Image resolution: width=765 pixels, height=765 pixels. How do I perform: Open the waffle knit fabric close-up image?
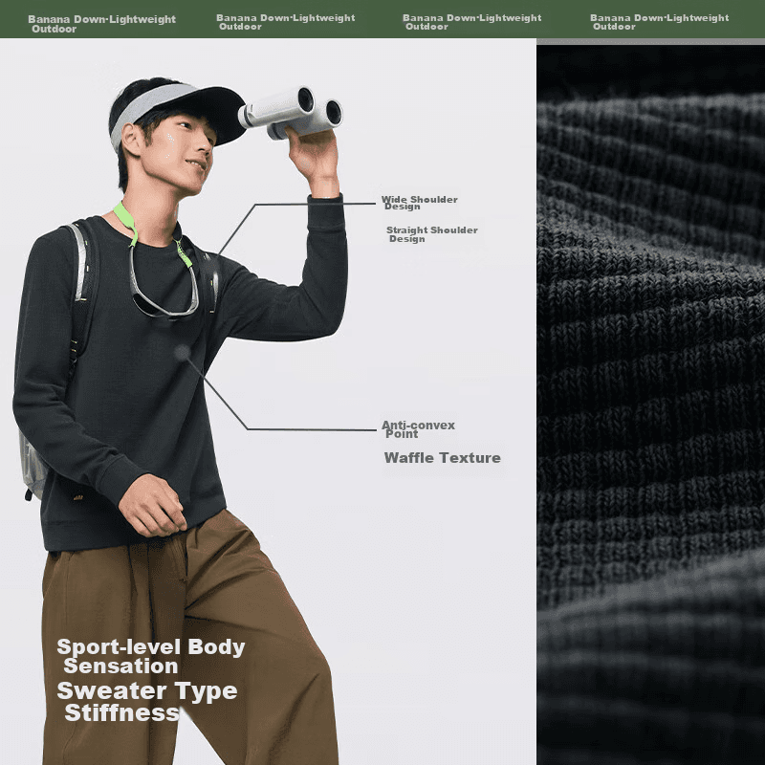[651, 404]
